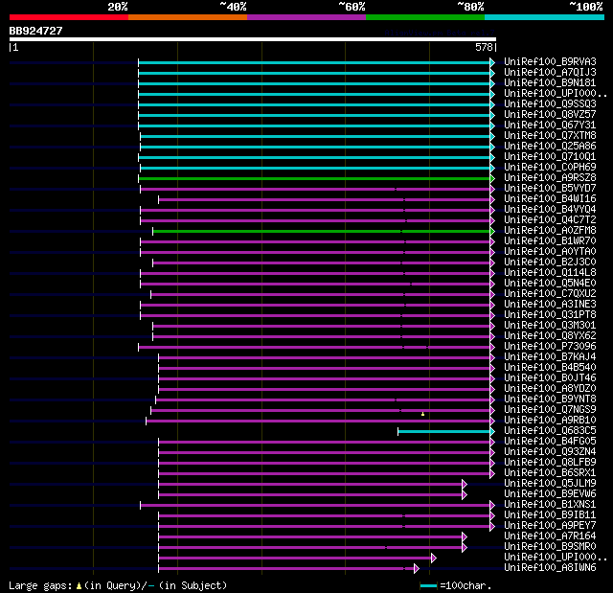Select the UniRef100_B0JT46 label
The width and height of the screenshot is (613, 593).
click(x=550, y=378)
